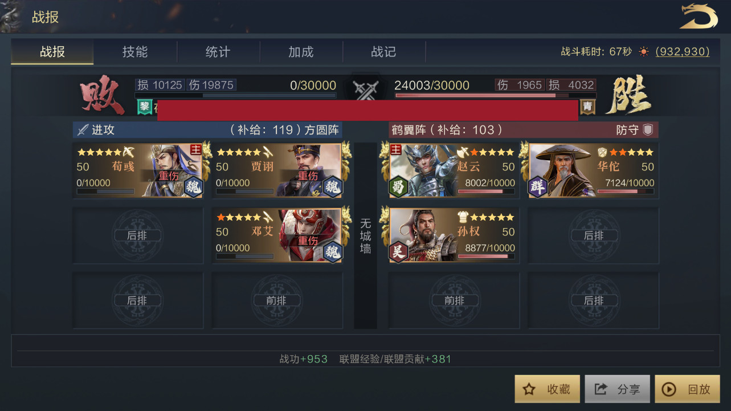Switch to the 技能 tab
731x411 pixels.
pyautogui.click(x=135, y=52)
